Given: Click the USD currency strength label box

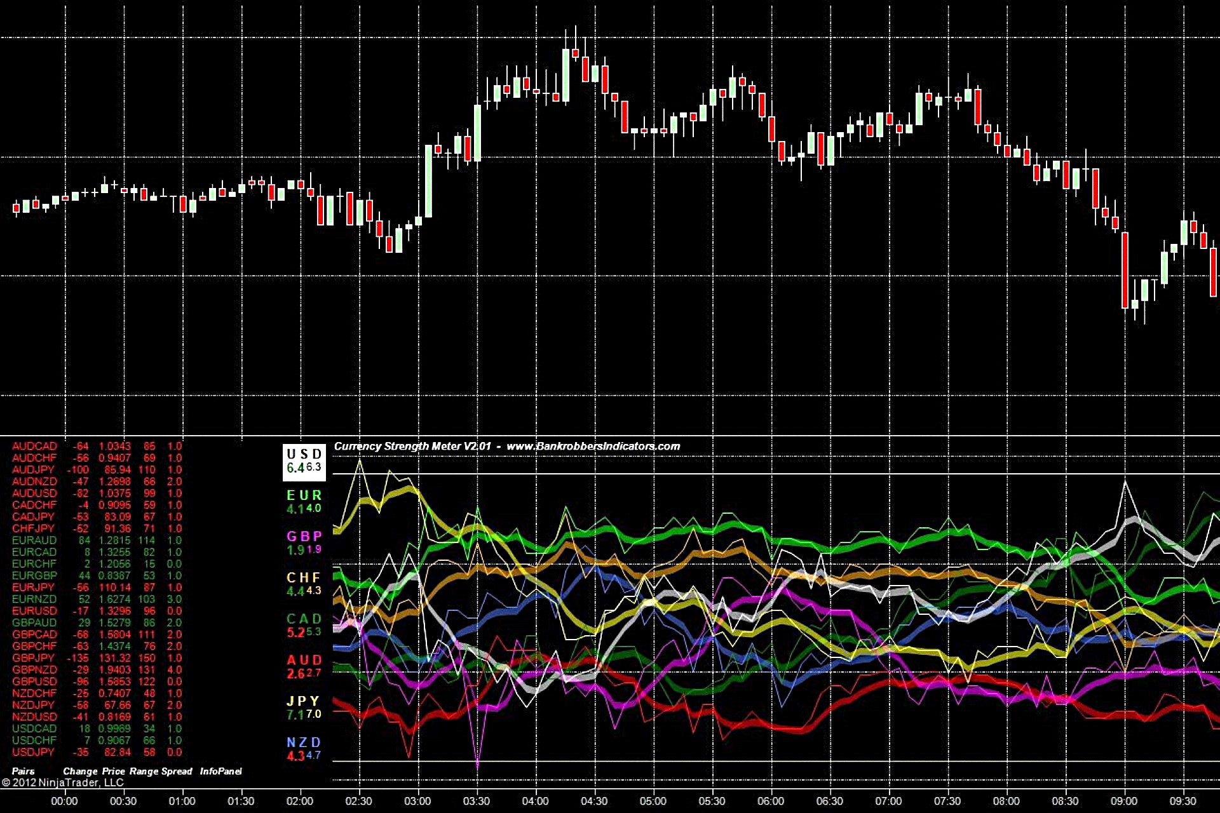Looking at the screenshot, I should pyautogui.click(x=304, y=461).
